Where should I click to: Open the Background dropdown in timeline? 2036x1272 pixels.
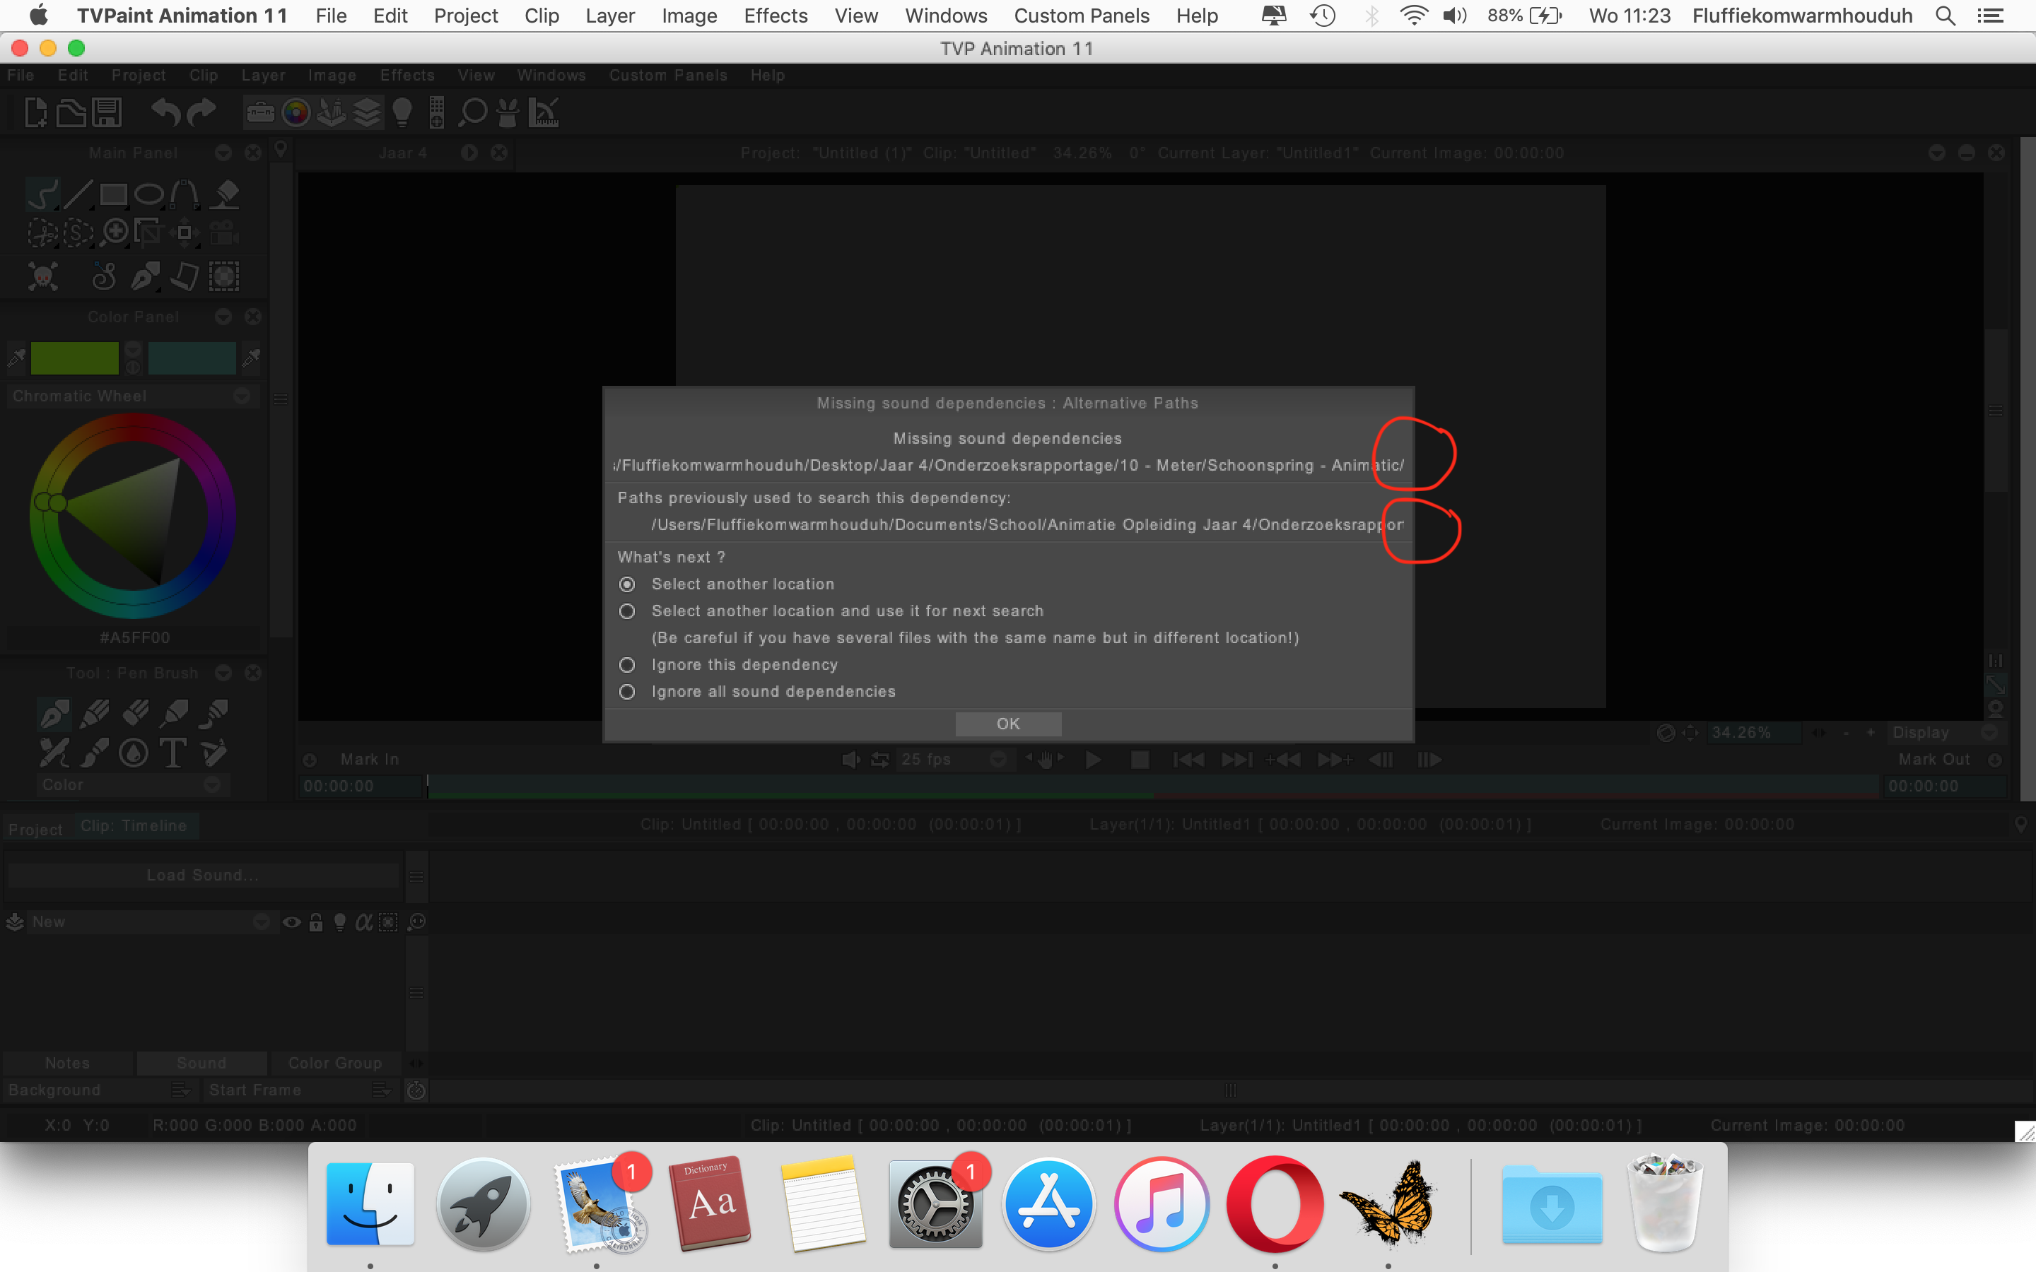pyautogui.click(x=100, y=1090)
